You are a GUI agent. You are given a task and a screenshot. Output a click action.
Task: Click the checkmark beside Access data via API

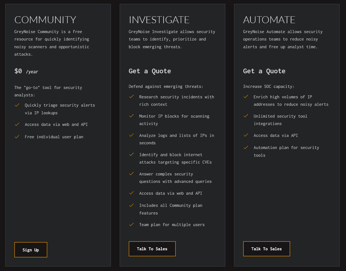click(246, 135)
